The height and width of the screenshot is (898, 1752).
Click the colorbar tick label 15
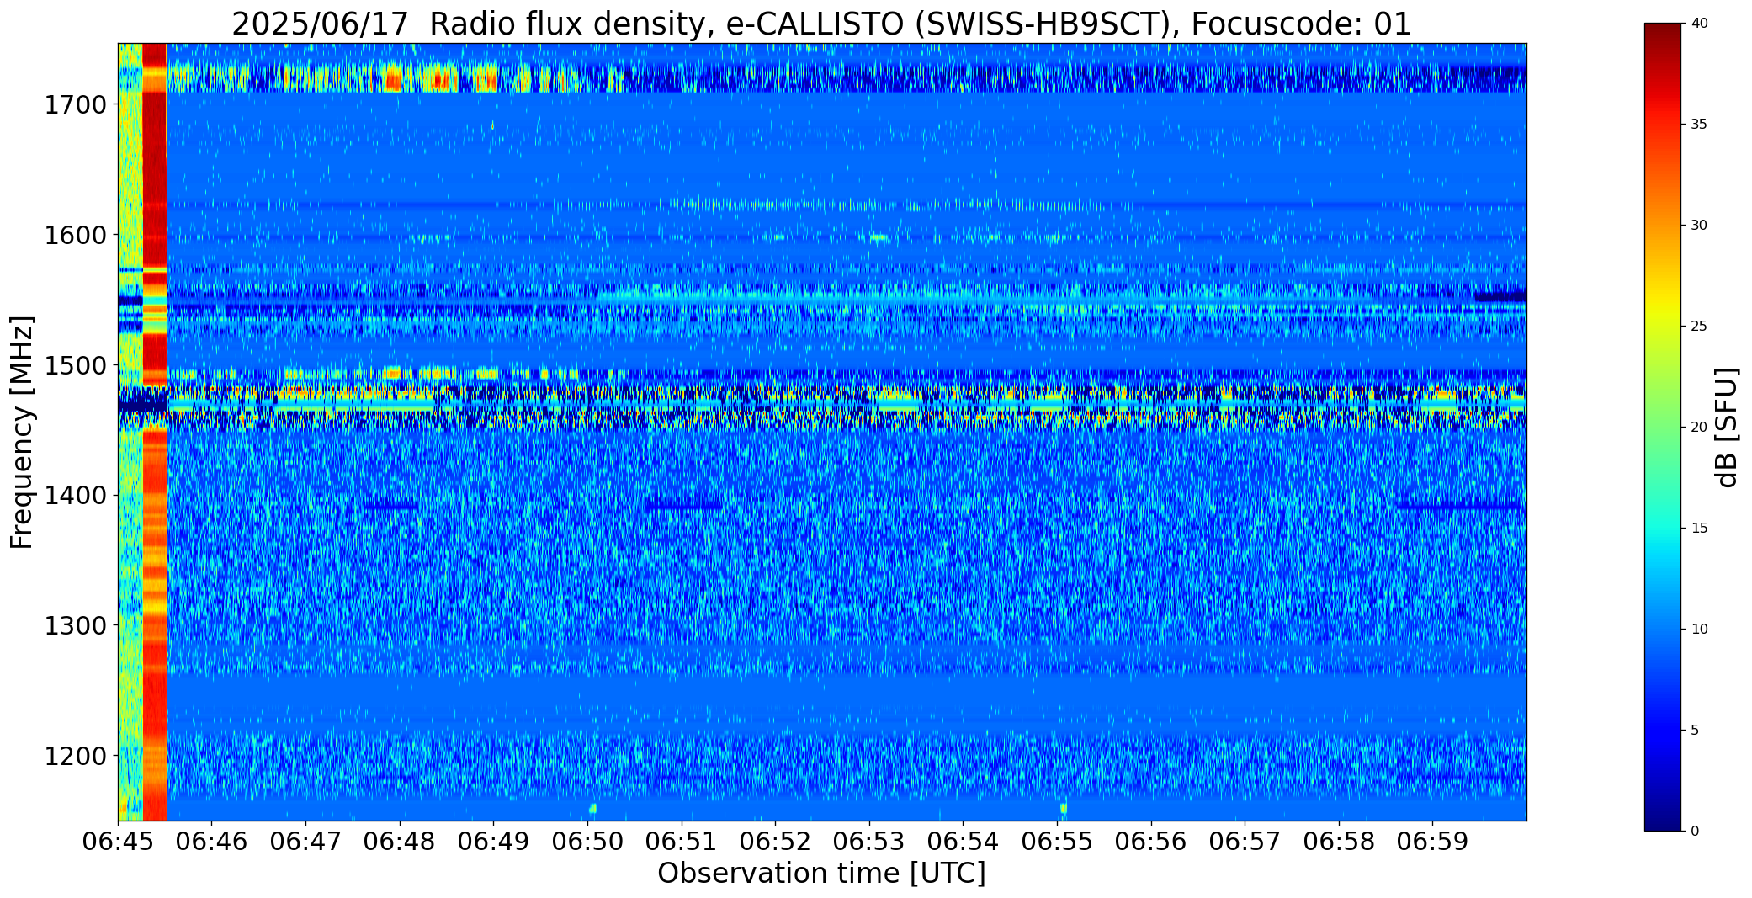point(1699,529)
